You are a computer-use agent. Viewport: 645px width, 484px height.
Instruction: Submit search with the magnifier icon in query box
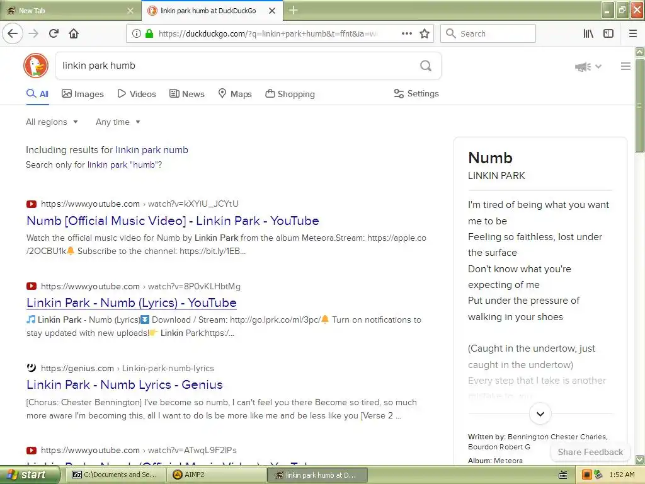[426, 66]
